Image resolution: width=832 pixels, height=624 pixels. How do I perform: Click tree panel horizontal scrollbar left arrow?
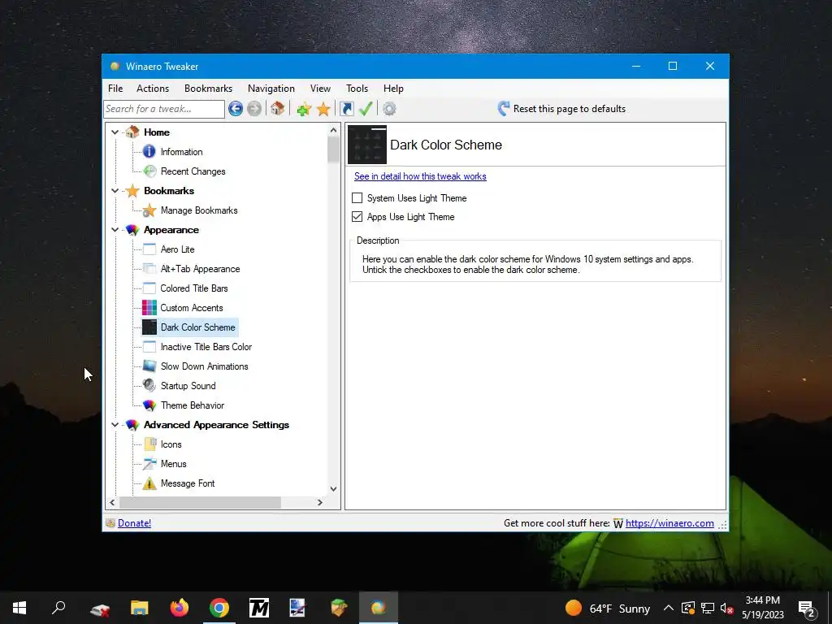click(112, 502)
